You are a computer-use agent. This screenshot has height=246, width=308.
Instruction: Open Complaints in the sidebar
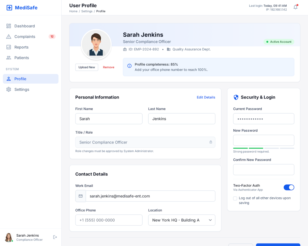[25, 37]
